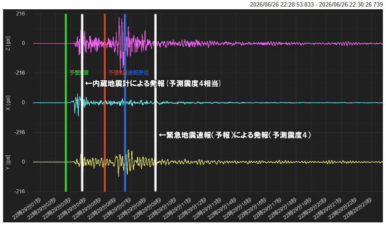Select white marker line for 緊急地震速報による発報
This screenshot has width=386, height=225.
point(155,102)
